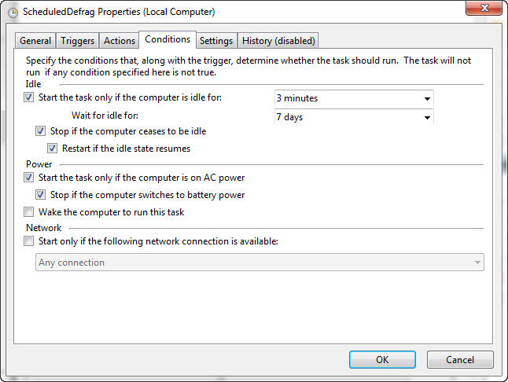The image size is (508, 382).
Task: Open the Triggers tab
Action: coord(77,41)
